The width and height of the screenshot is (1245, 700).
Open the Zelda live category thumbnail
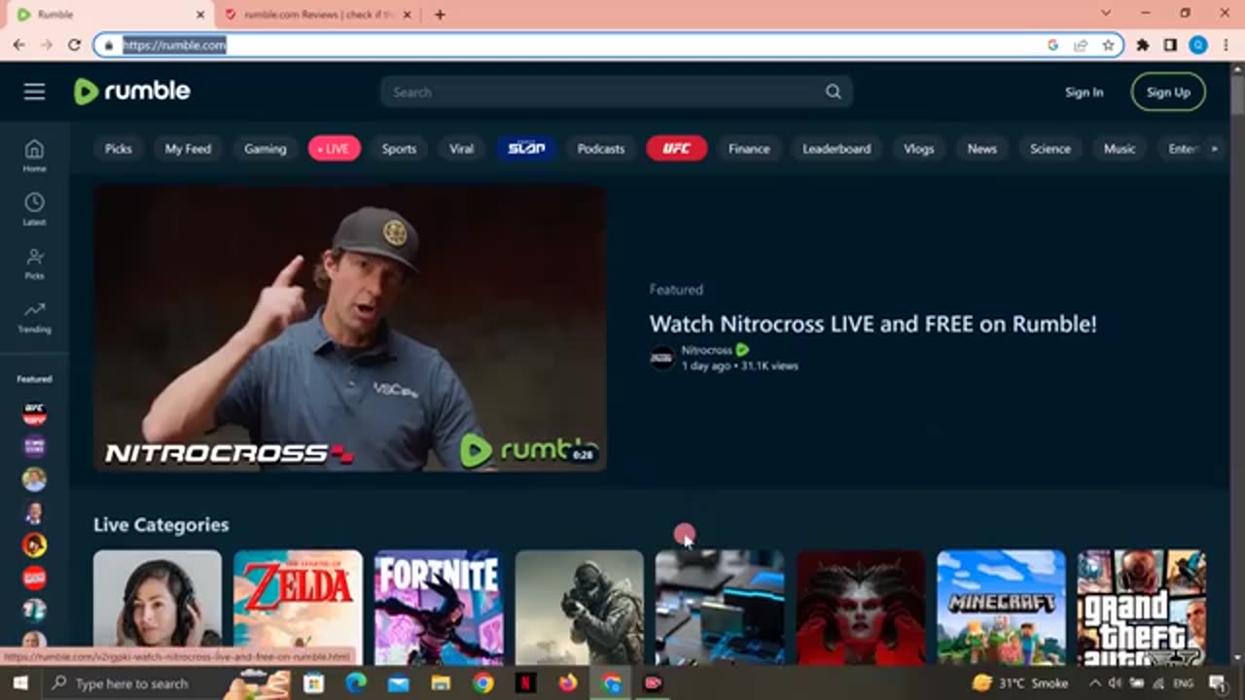298,607
